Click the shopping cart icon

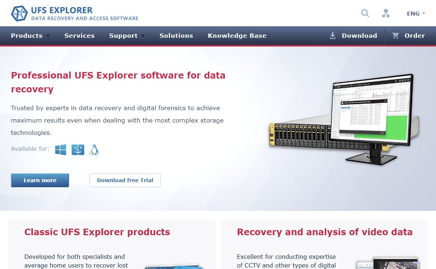(x=395, y=36)
